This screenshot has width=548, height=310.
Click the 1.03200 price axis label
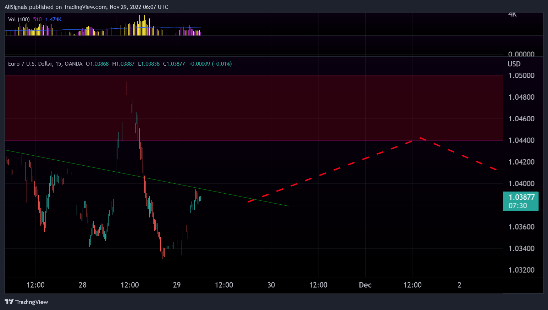(521, 270)
